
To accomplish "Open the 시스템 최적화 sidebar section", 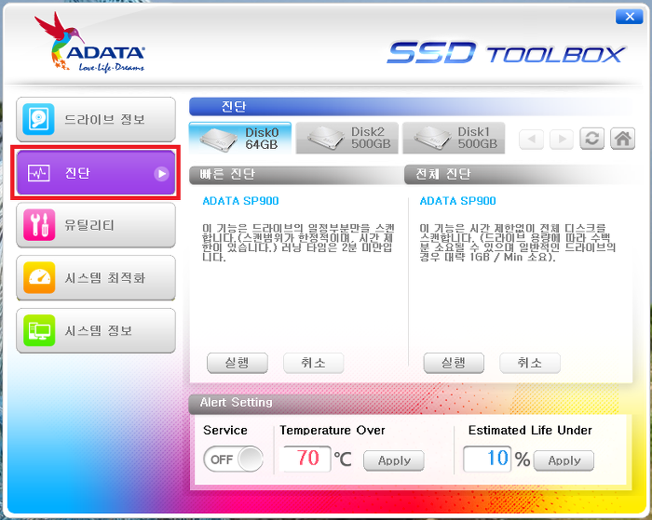I will pyautogui.click(x=96, y=278).
